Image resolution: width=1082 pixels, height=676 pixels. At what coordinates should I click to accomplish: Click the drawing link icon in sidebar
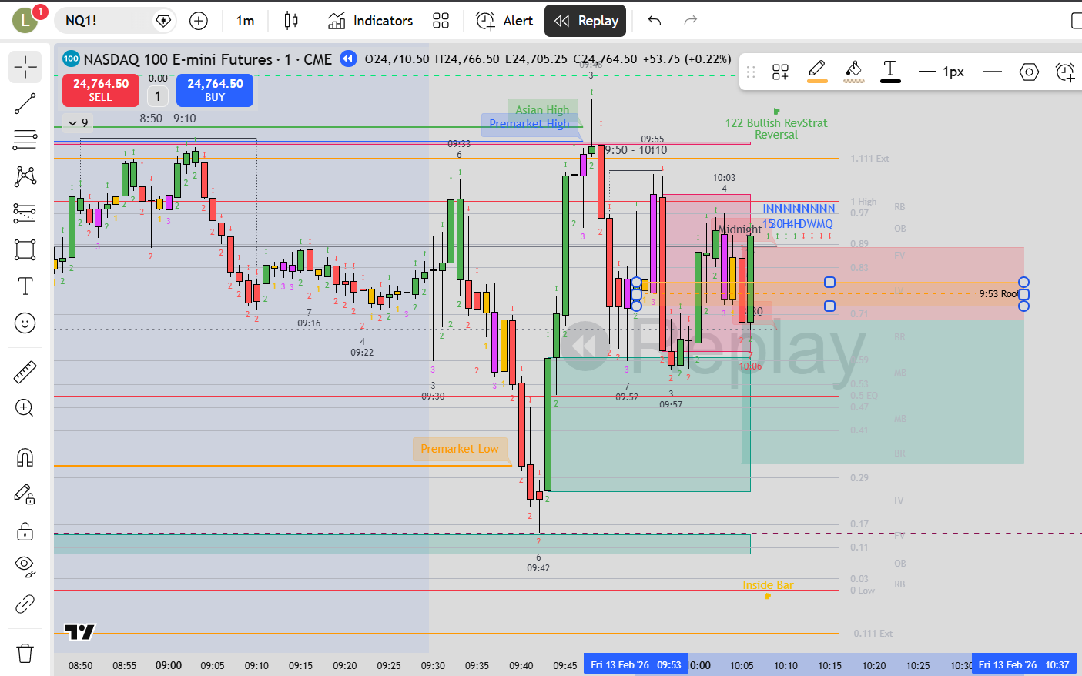pyautogui.click(x=25, y=604)
